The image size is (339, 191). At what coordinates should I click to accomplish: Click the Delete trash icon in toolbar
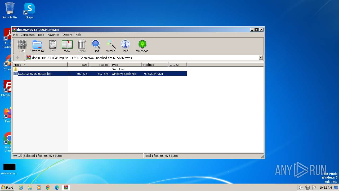click(x=82, y=46)
